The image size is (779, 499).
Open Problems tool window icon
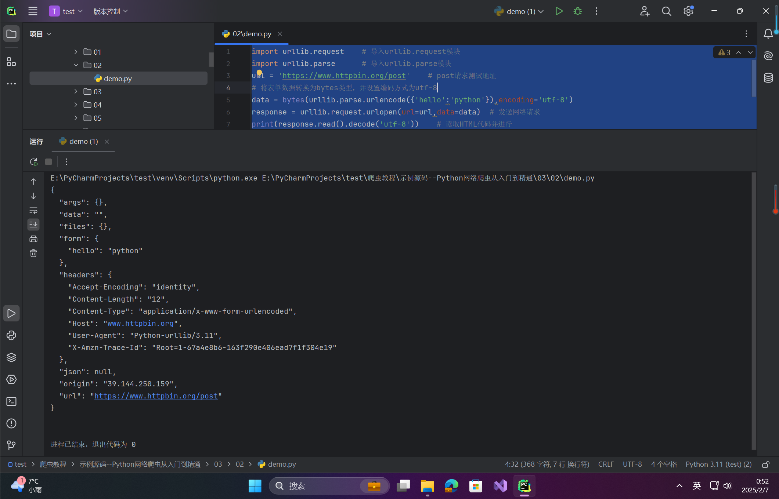click(x=11, y=423)
